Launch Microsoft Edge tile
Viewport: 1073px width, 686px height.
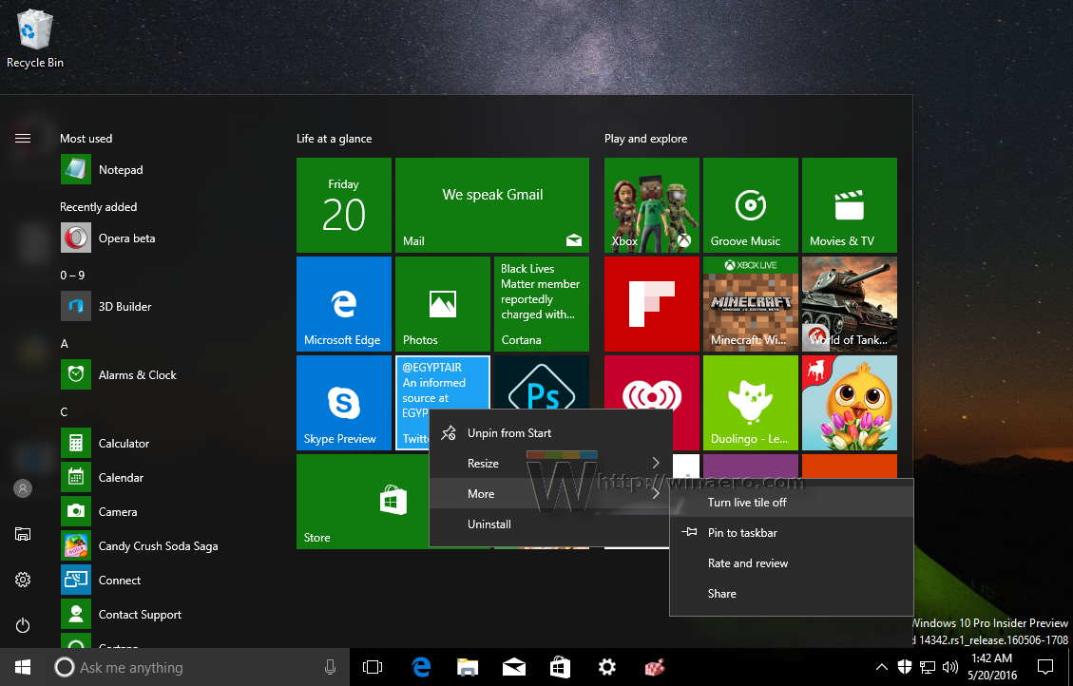pos(343,304)
